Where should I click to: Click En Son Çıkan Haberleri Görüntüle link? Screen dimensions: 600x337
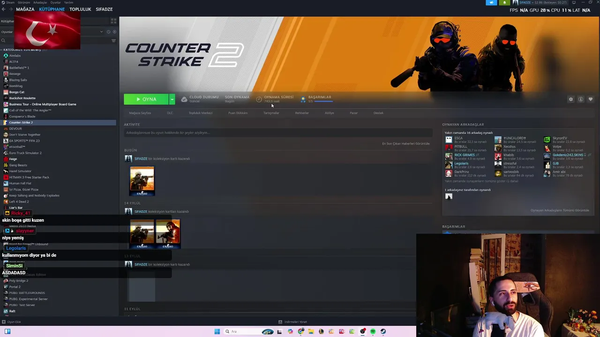tap(406, 144)
